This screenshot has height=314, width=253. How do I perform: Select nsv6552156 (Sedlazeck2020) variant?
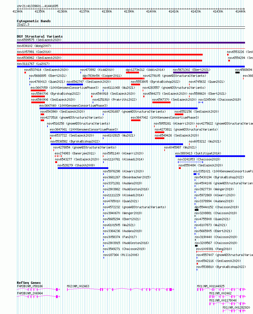196,111
